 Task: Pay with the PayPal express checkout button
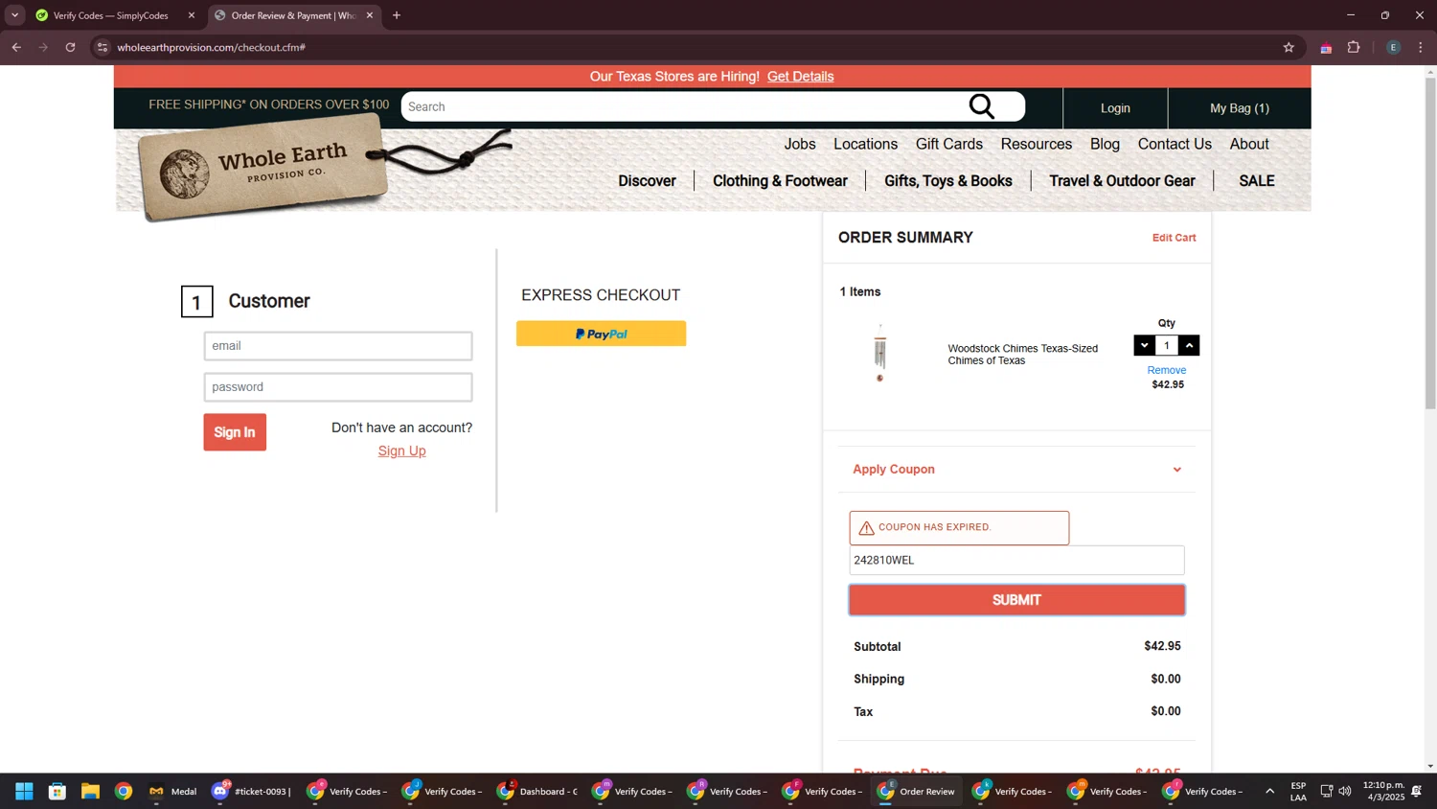601,334
